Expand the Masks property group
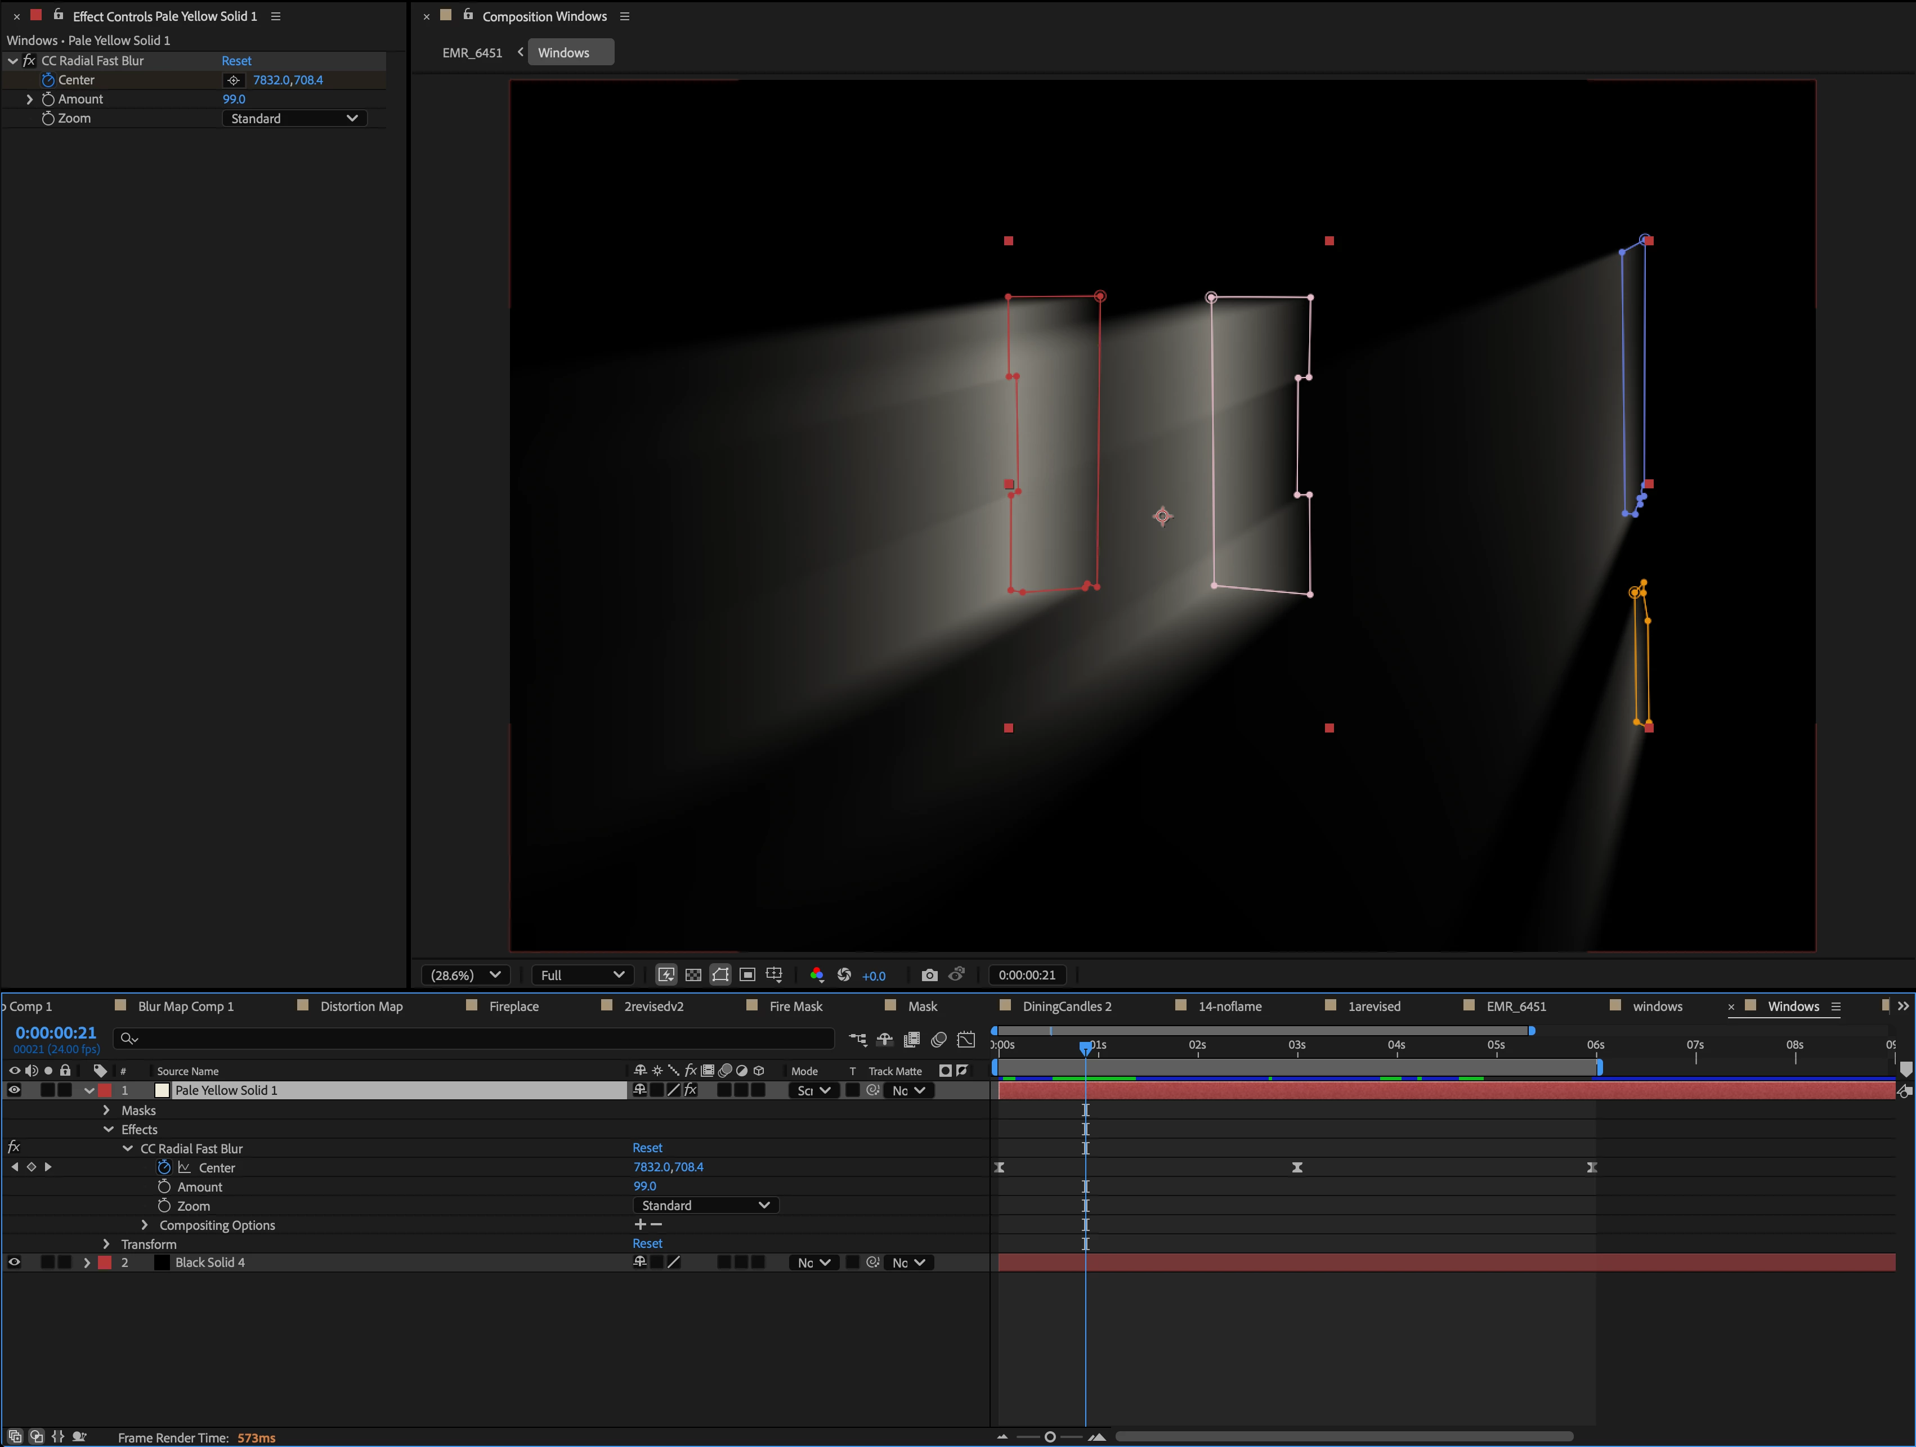 point(106,1110)
